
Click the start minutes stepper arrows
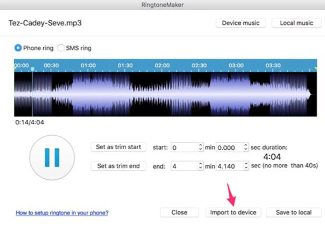click(200, 148)
